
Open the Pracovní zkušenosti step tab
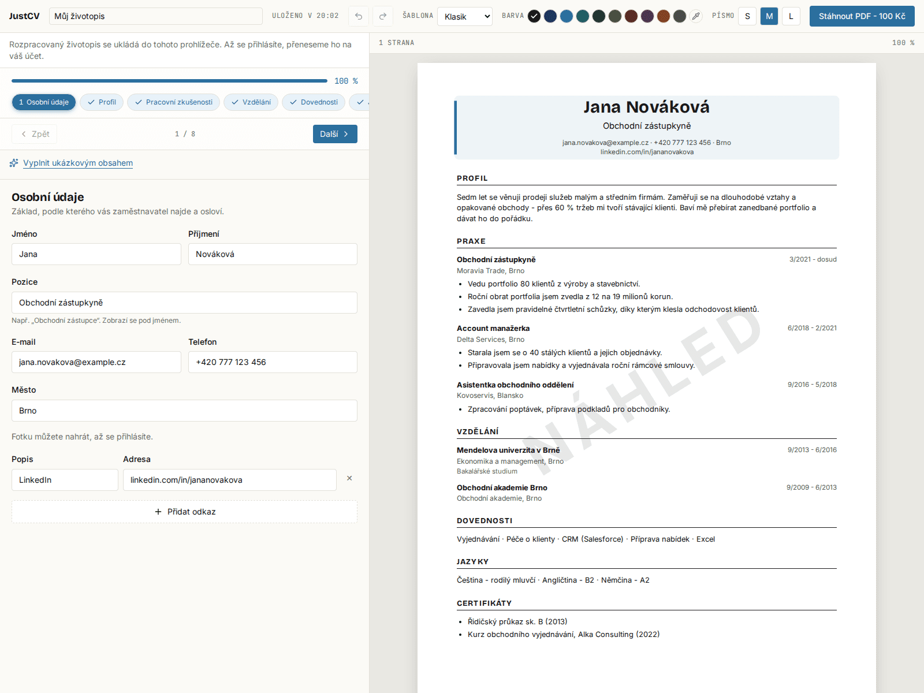tap(174, 102)
